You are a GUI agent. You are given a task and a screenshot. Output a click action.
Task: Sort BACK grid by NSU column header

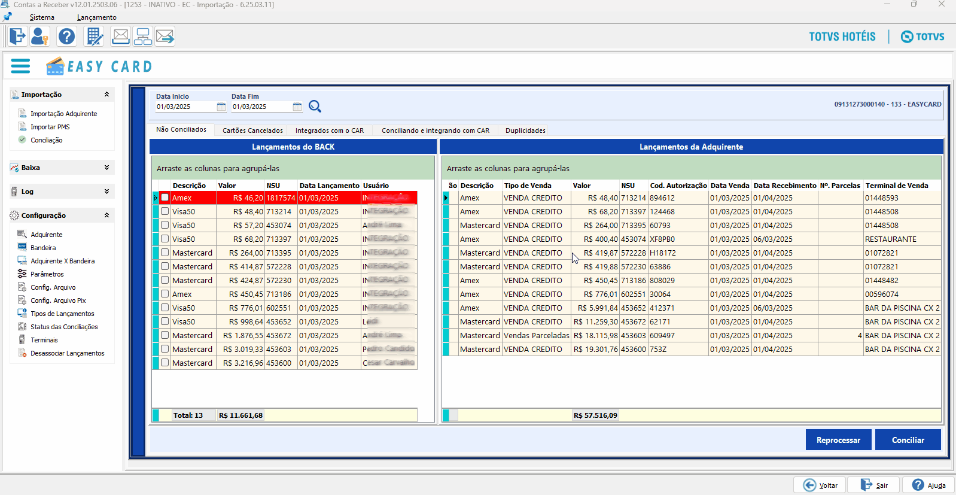pos(281,186)
